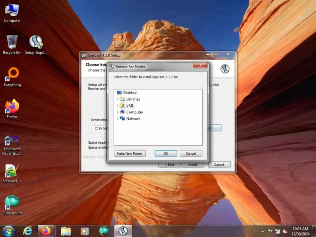The image size is (316, 237).
Task: Click the Destination Folder path field
Action: click(x=100, y=128)
